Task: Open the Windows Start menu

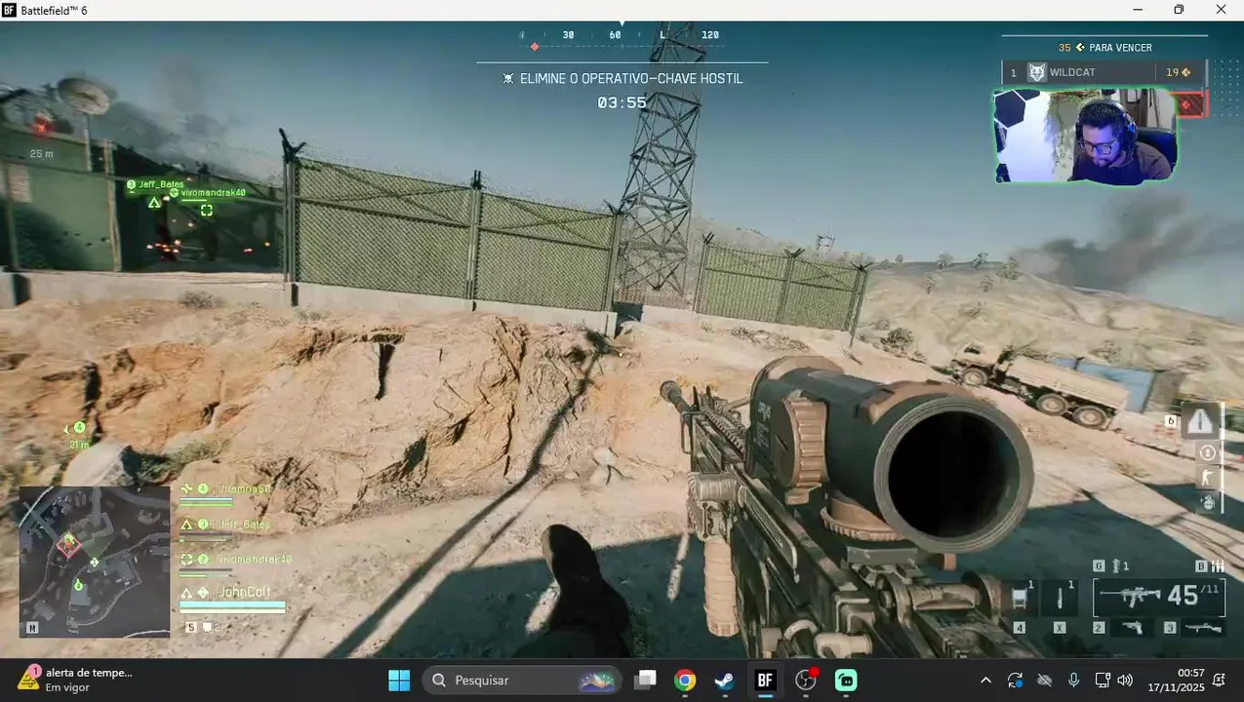Action: [399, 680]
